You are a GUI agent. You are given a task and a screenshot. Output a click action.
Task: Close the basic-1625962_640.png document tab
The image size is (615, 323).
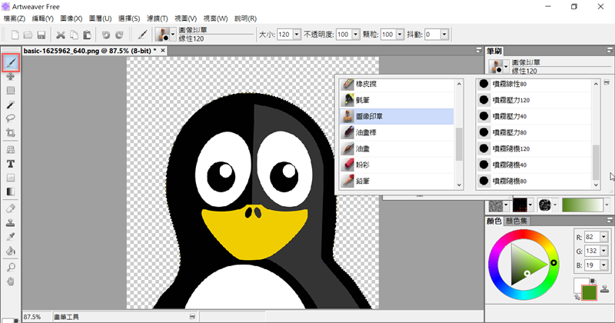(163, 52)
